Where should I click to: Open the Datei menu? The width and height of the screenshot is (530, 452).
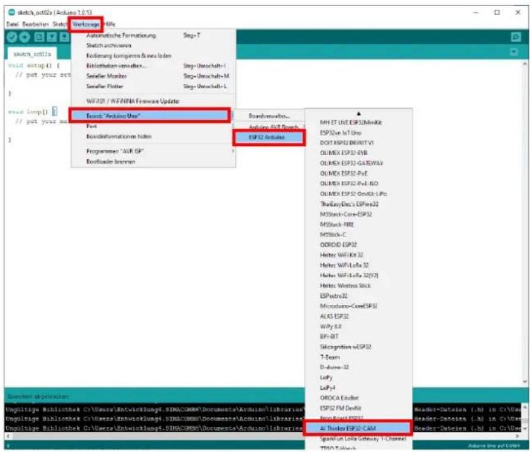click(12, 24)
